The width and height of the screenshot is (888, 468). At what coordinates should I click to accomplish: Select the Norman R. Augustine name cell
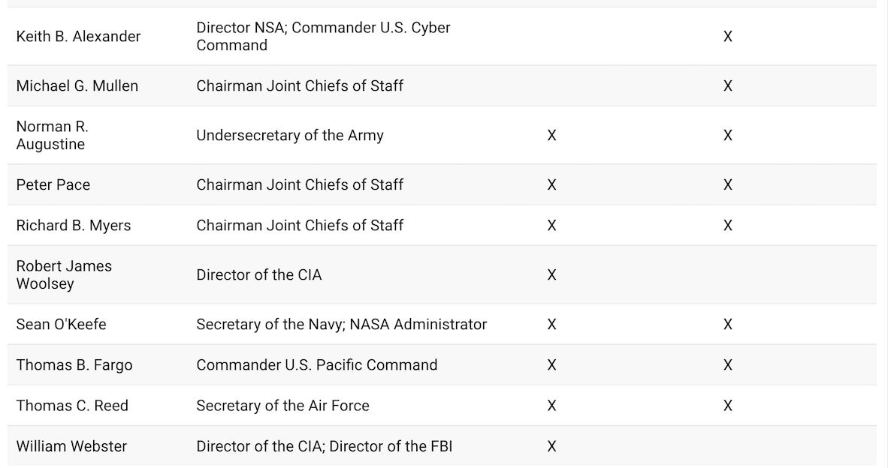(53, 136)
